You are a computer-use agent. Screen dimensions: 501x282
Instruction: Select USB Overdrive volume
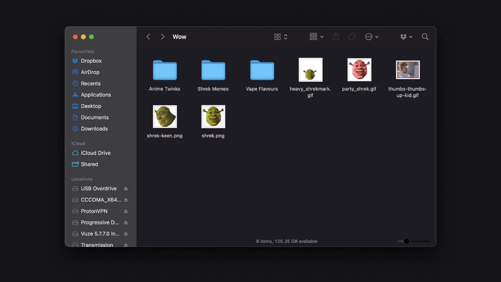click(x=99, y=188)
